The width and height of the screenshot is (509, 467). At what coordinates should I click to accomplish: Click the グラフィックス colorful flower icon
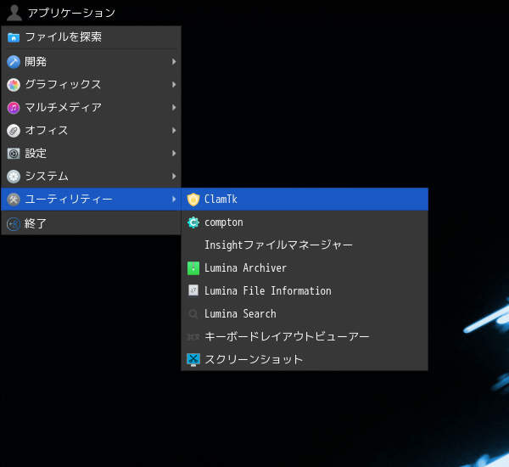[x=14, y=85]
